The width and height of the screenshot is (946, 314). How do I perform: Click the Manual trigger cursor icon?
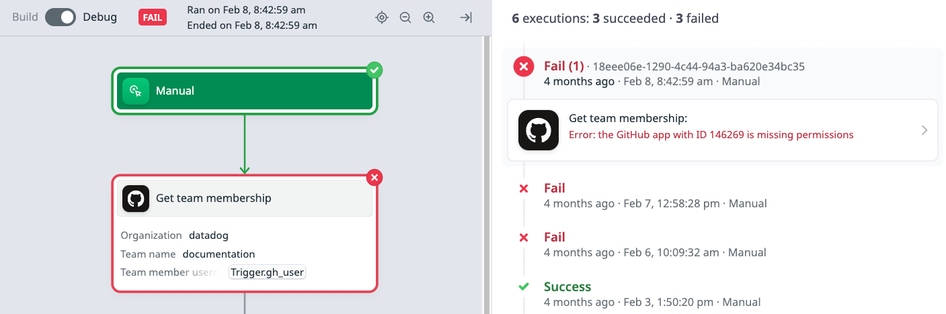point(136,91)
